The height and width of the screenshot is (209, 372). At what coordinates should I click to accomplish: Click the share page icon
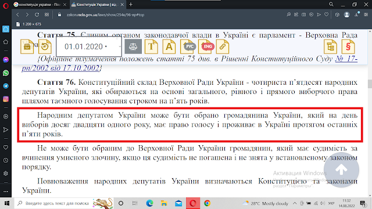(296, 15)
